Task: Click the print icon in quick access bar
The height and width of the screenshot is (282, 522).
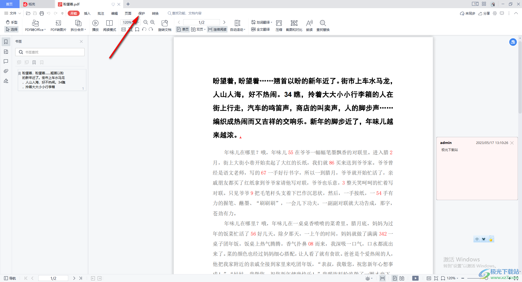Action: 42,13
